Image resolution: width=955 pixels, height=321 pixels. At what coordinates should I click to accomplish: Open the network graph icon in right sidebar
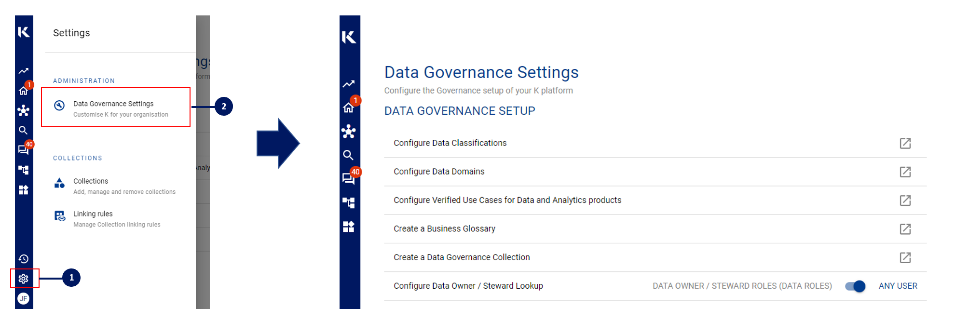point(348,131)
